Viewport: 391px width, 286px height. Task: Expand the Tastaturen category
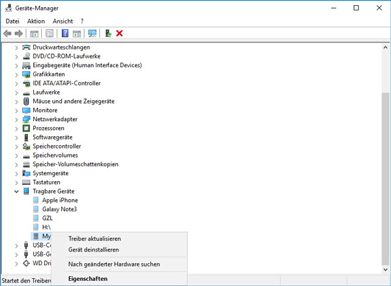[17, 182]
